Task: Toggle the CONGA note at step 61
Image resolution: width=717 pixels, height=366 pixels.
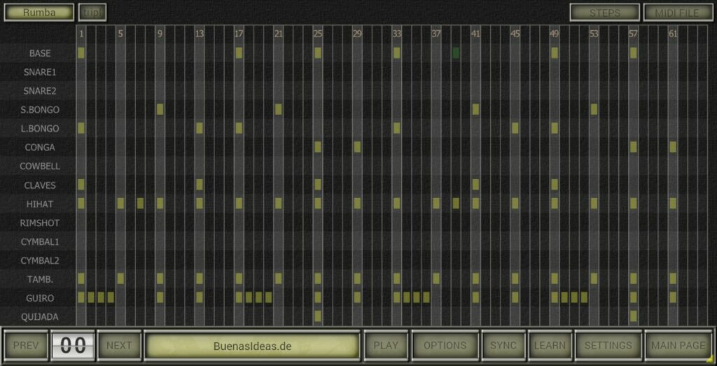Action: [x=673, y=147]
